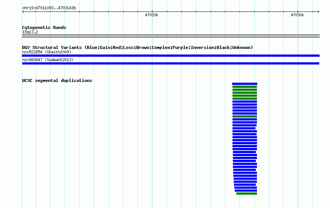
Task: Click the gray 19q13.2 cytoband bar
Action: point(171,36)
